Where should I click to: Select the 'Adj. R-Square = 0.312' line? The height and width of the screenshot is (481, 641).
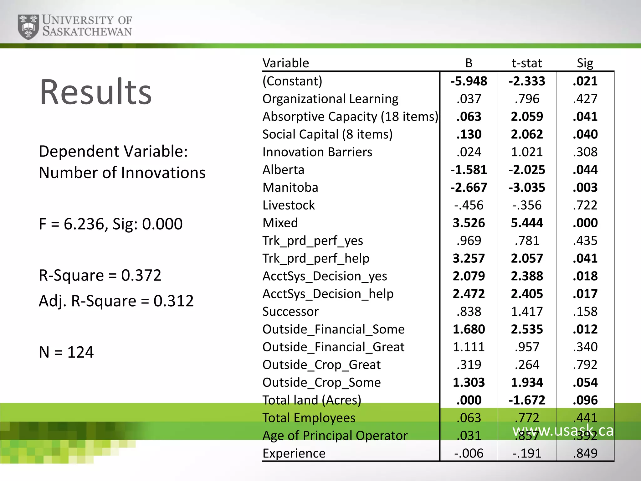point(116,301)
